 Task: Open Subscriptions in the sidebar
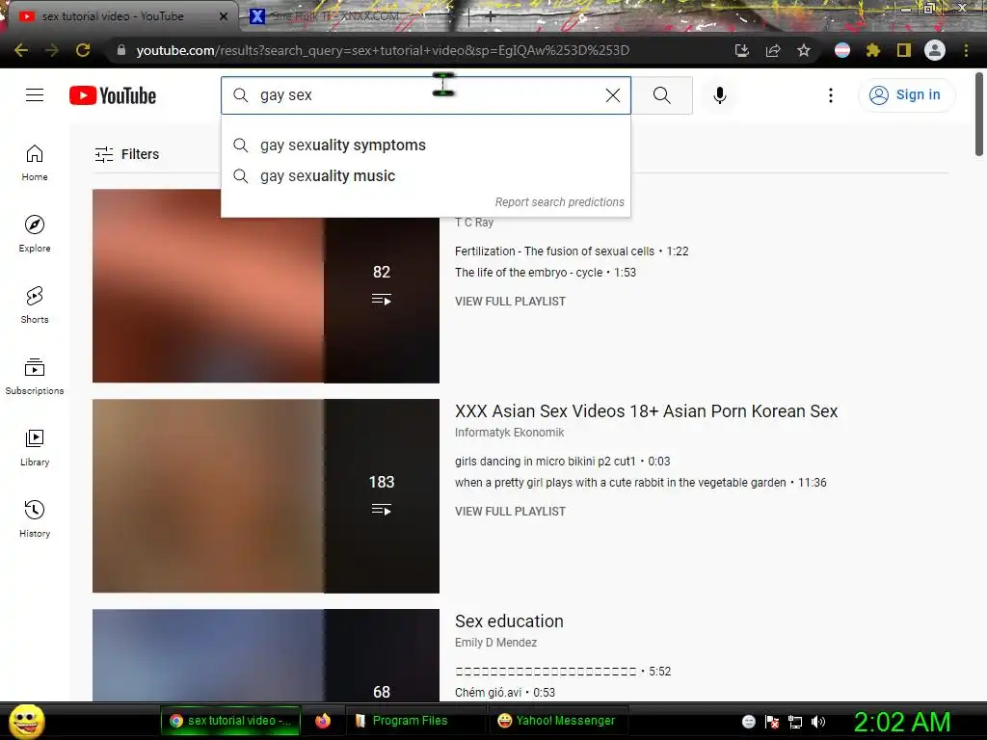[35, 377]
